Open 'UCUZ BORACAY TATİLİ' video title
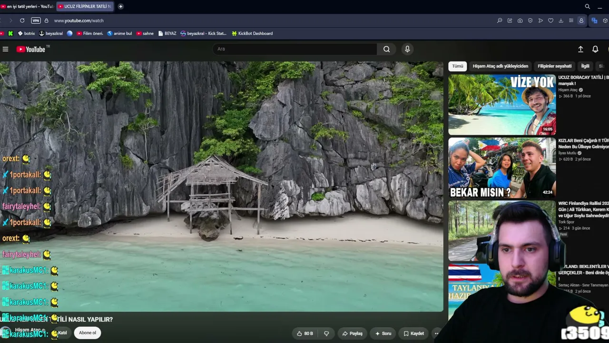The height and width of the screenshot is (343, 609). tap(583, 80)
